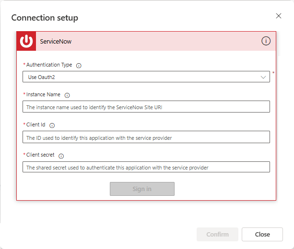Click the ServiceNow header label
This screenshot has height=249, width=294.
click(x=56, y=42)
